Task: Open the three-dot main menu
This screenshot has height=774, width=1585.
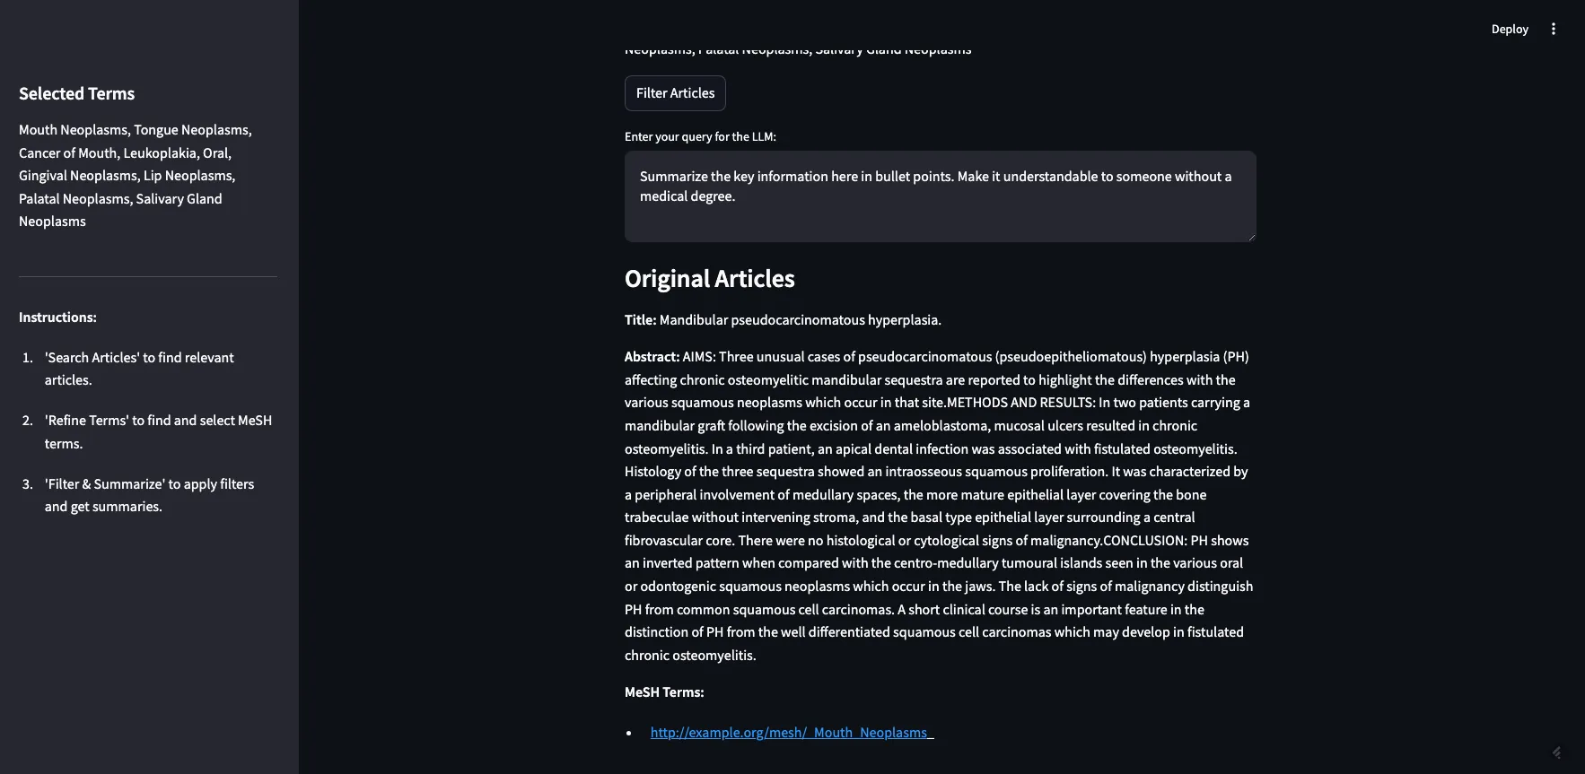Action: pos(1554,29)
